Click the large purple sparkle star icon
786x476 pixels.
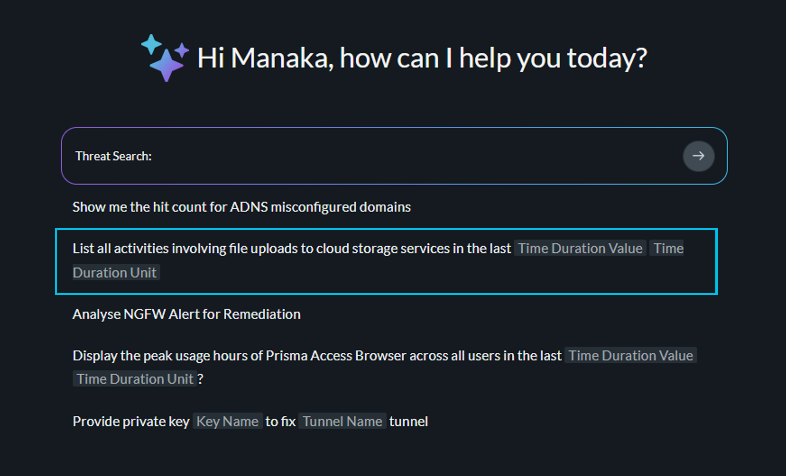pos(167,65)
